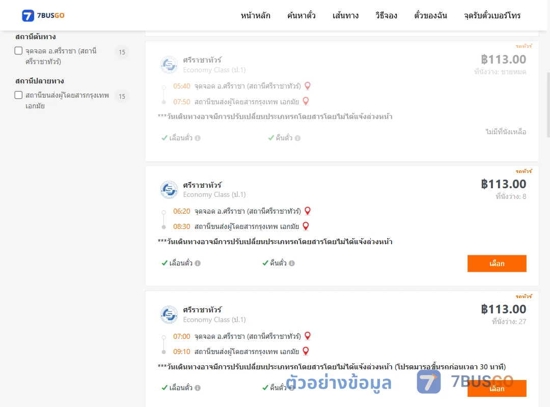
Task: Click ฿113.00 price of 06:20 trip
Action: [503, 184]
